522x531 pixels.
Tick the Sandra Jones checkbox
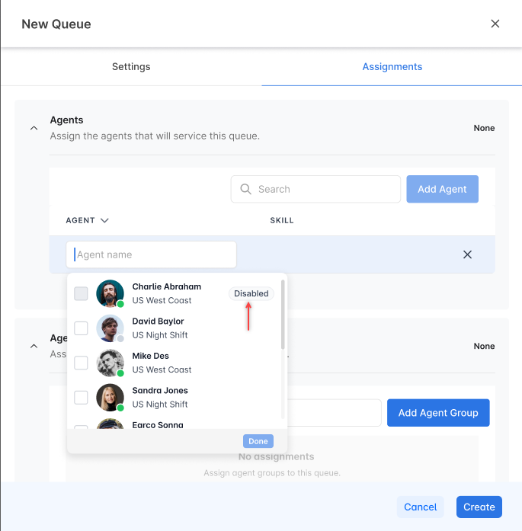81,397
